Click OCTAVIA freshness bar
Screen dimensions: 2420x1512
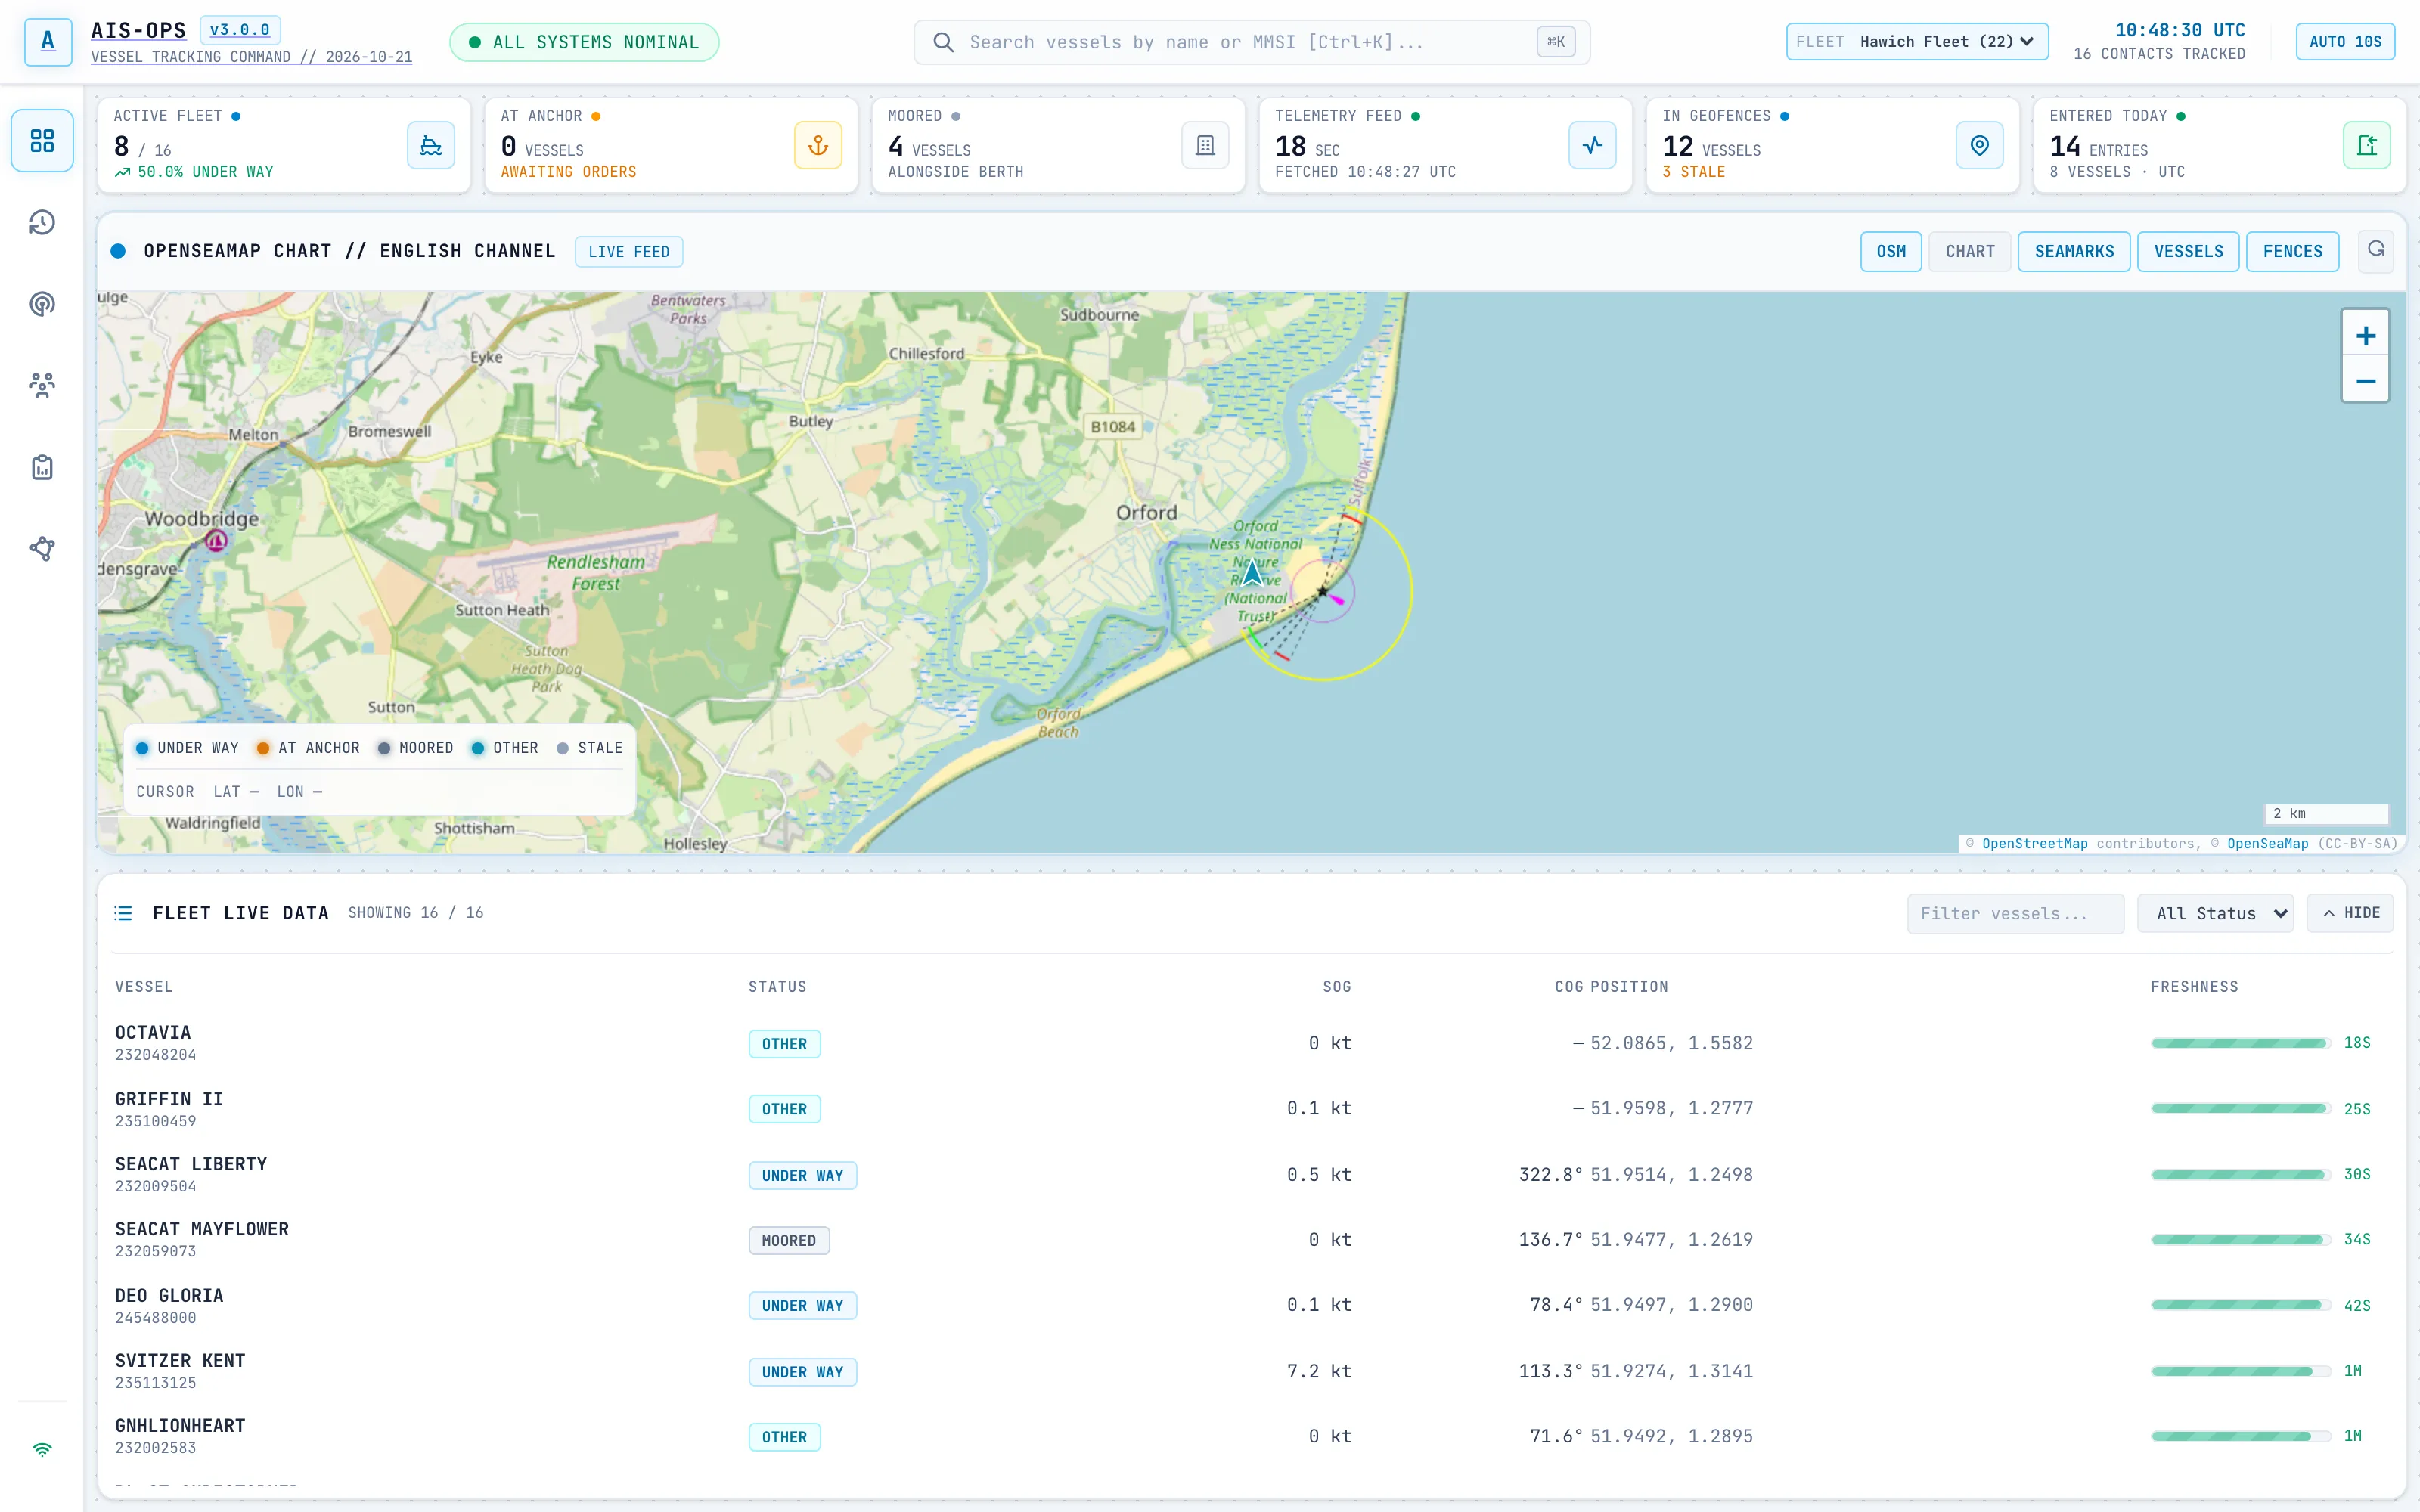[x=2240, y=1043]
